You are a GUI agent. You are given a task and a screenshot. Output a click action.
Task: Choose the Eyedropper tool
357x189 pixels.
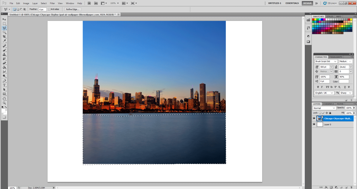tap(4, 41)
